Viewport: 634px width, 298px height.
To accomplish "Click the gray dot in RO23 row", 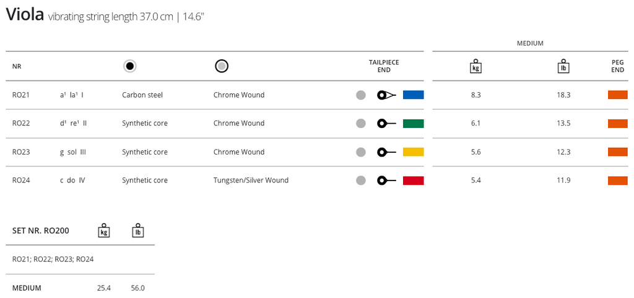I will point(361,152).
